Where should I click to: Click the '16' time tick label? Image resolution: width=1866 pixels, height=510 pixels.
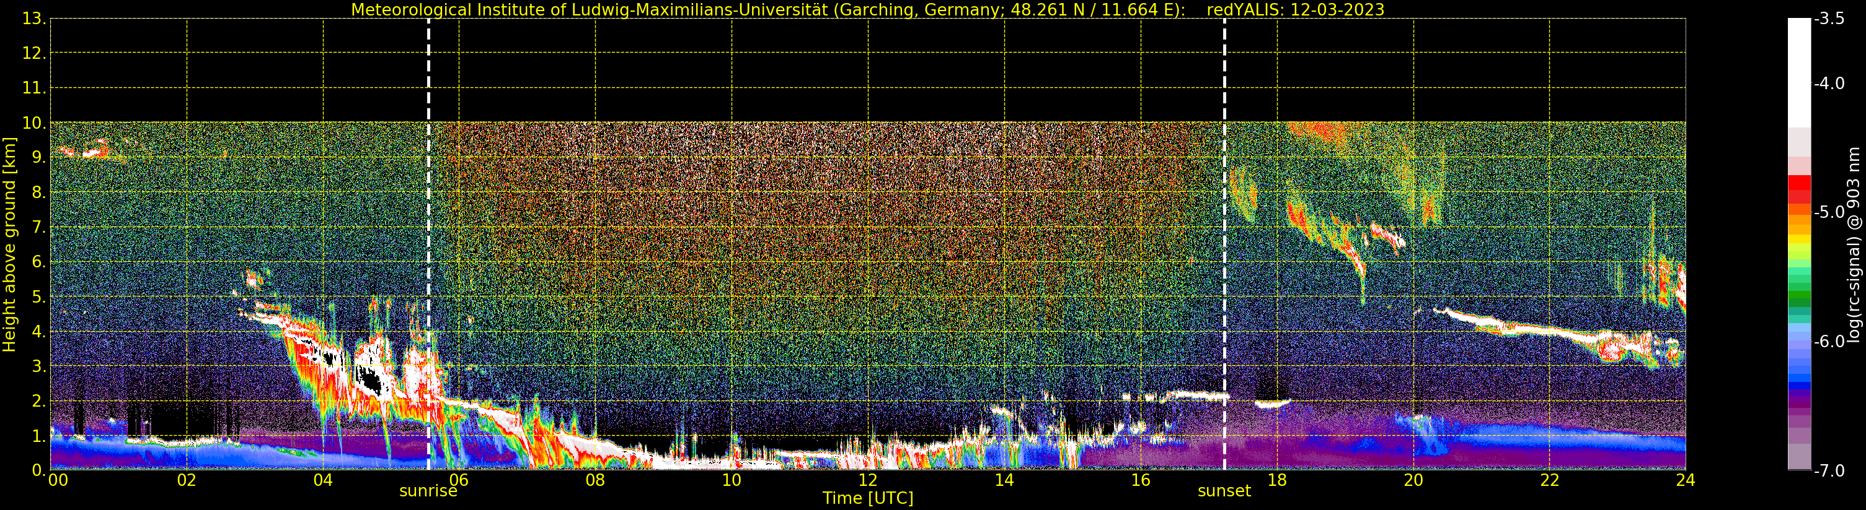tap(1141, 480)
